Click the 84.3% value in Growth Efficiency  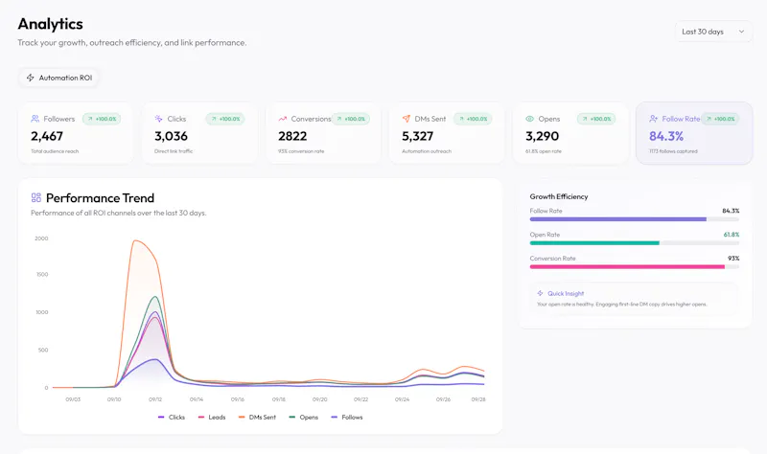731,211
